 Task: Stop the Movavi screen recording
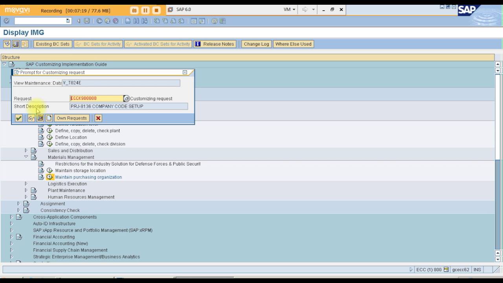click(156, 11)
